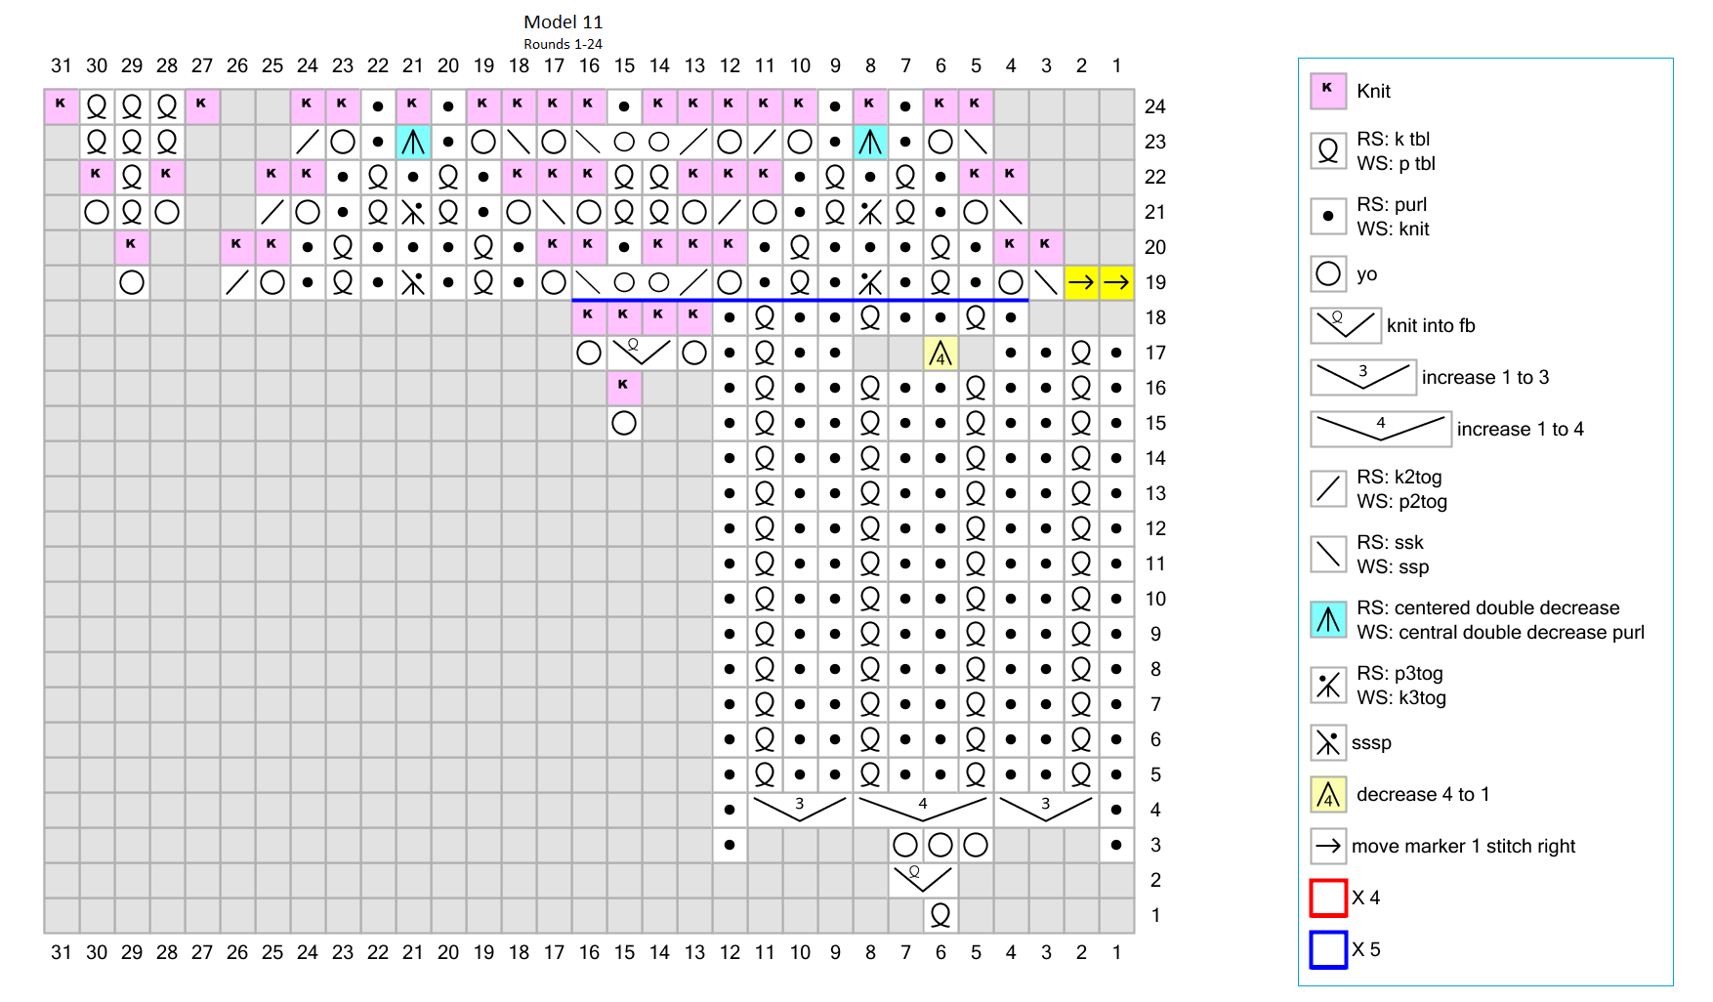
Task: Select the knit into fb legend symbol
Action: 1345,325
